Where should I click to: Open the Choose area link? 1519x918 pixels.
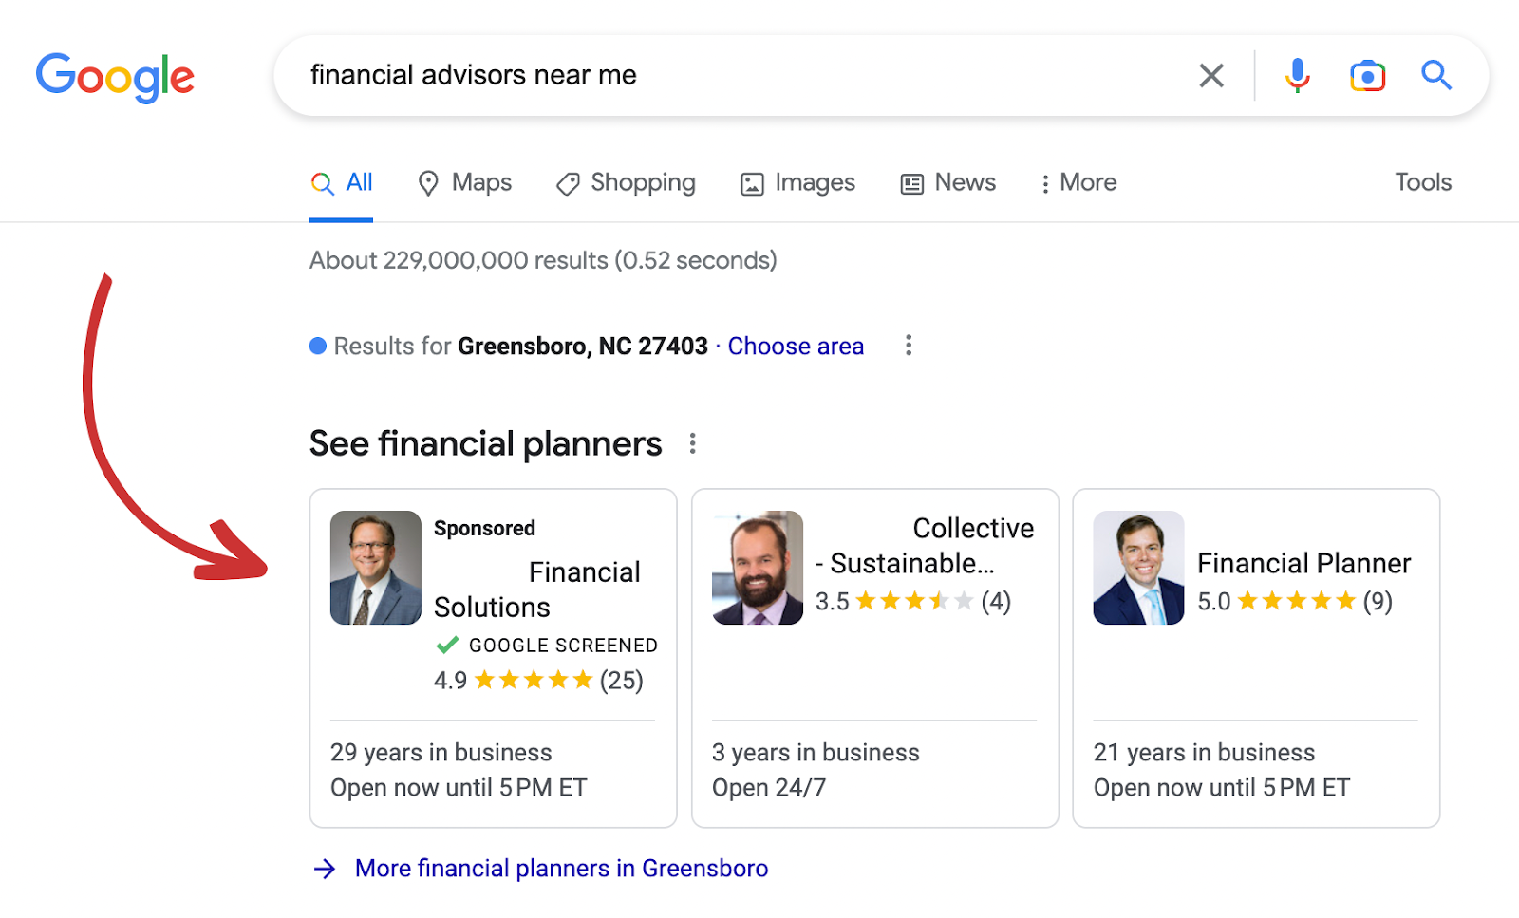796,346
